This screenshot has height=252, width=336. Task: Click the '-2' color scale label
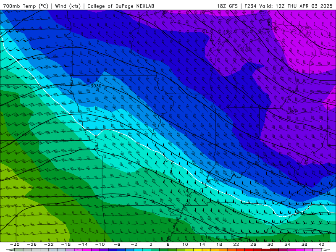tap(134, 244)
